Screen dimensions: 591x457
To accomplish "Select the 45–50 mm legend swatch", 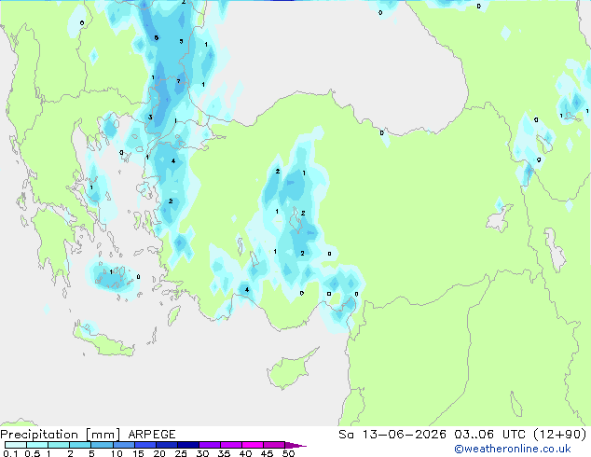I will [x=274, y=445].
